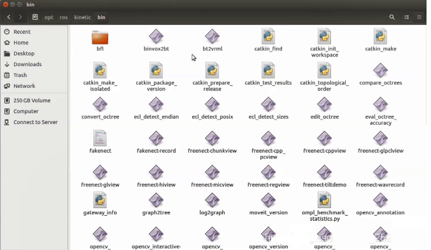
Task: Open search with the magnifier icon
Action: click(392, 17)
